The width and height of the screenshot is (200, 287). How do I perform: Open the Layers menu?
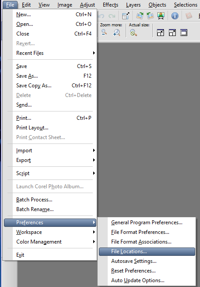point(133,5)
